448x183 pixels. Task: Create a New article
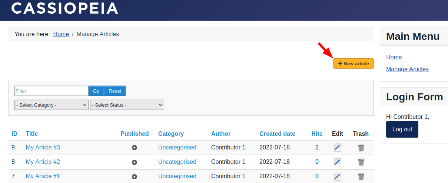[354, 63]
